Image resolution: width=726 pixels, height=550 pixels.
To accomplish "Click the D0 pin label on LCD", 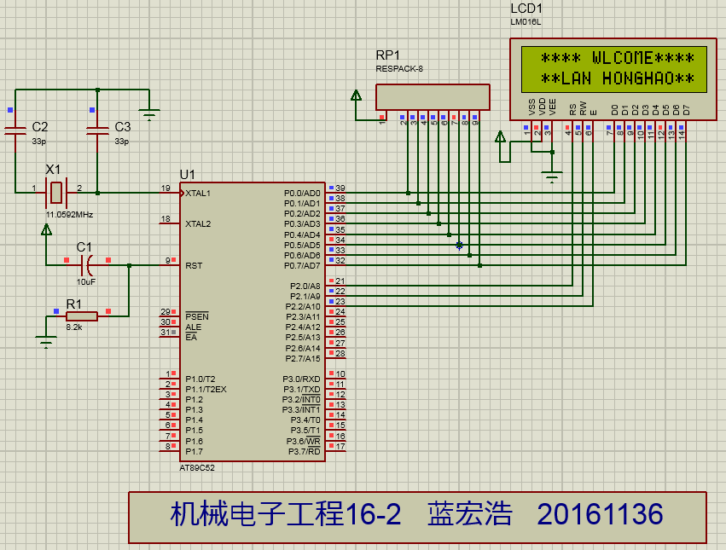I will point(614,110).
